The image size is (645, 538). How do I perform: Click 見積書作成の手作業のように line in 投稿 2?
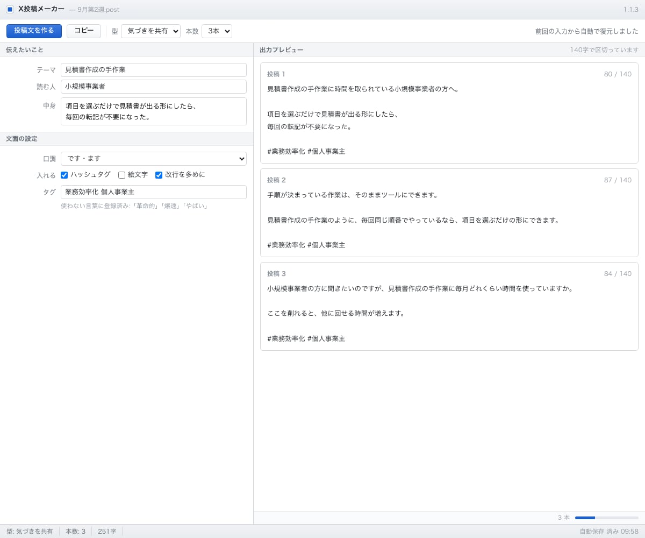414,221
